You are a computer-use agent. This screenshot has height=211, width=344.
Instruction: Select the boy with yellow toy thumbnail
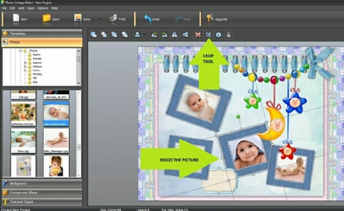pyautogui.click(x=56, y=166)
